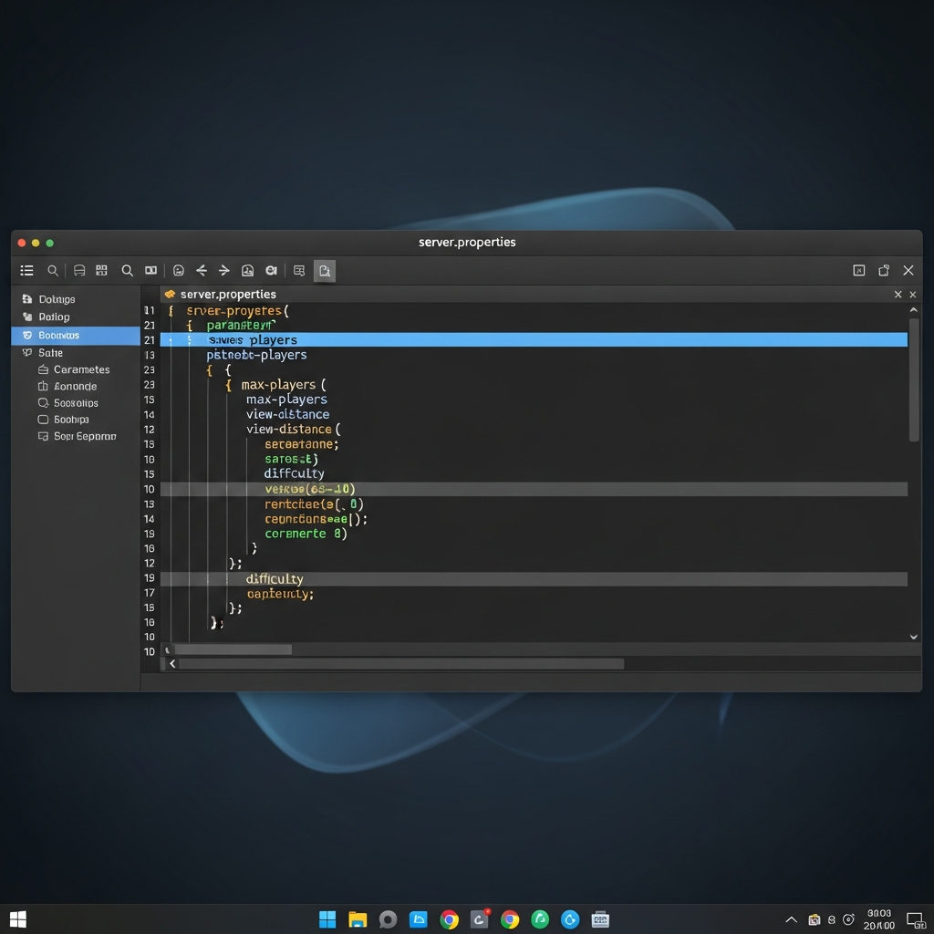Image resolution: width=934 pixels, height=934 pixels.
Task: Click the 'rentctee(e(, 0)' code line
Action: (x=314, y=504)
